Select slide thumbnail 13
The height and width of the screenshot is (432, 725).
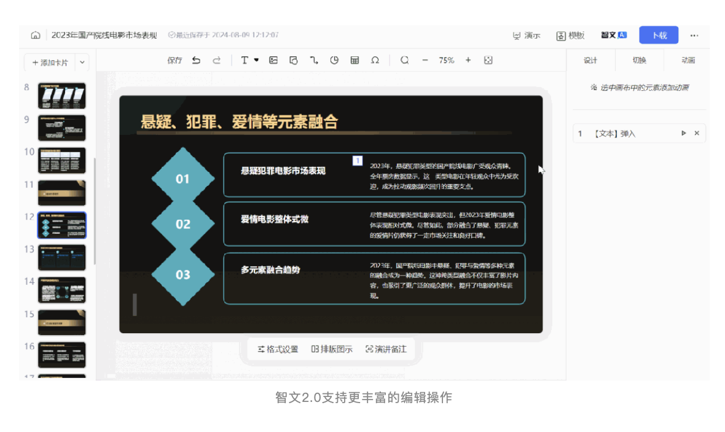61,257
